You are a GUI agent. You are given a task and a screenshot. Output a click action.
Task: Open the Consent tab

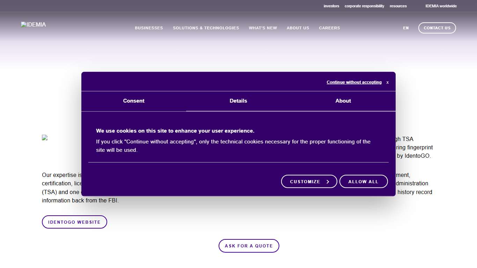tap(133, 101)
